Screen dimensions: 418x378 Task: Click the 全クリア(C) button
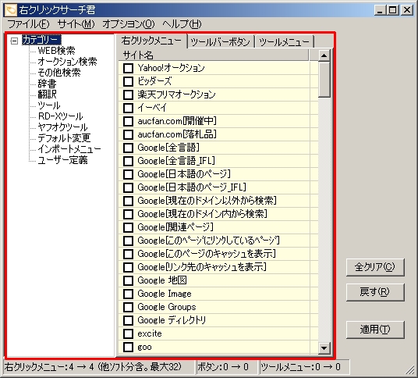pos(375,267)
